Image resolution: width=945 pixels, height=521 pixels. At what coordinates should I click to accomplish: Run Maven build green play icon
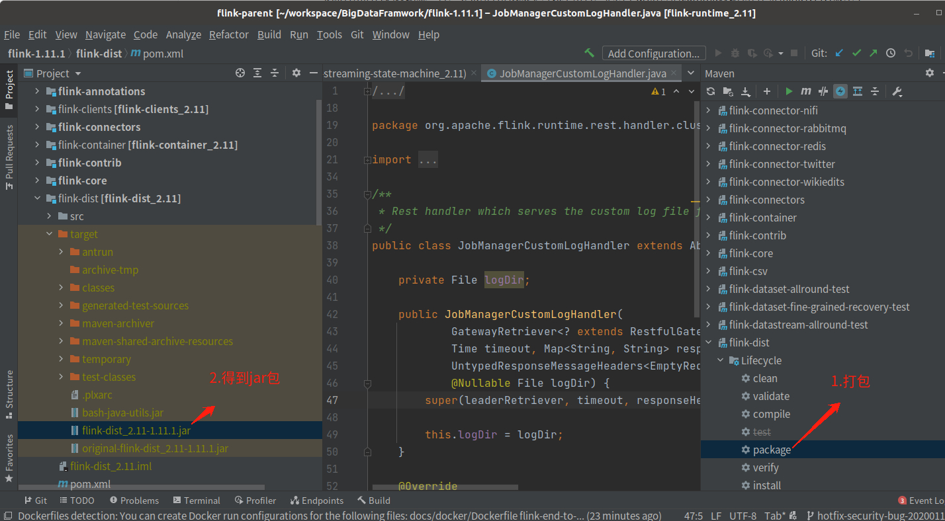pyautogui.click(x=789, y=91)
